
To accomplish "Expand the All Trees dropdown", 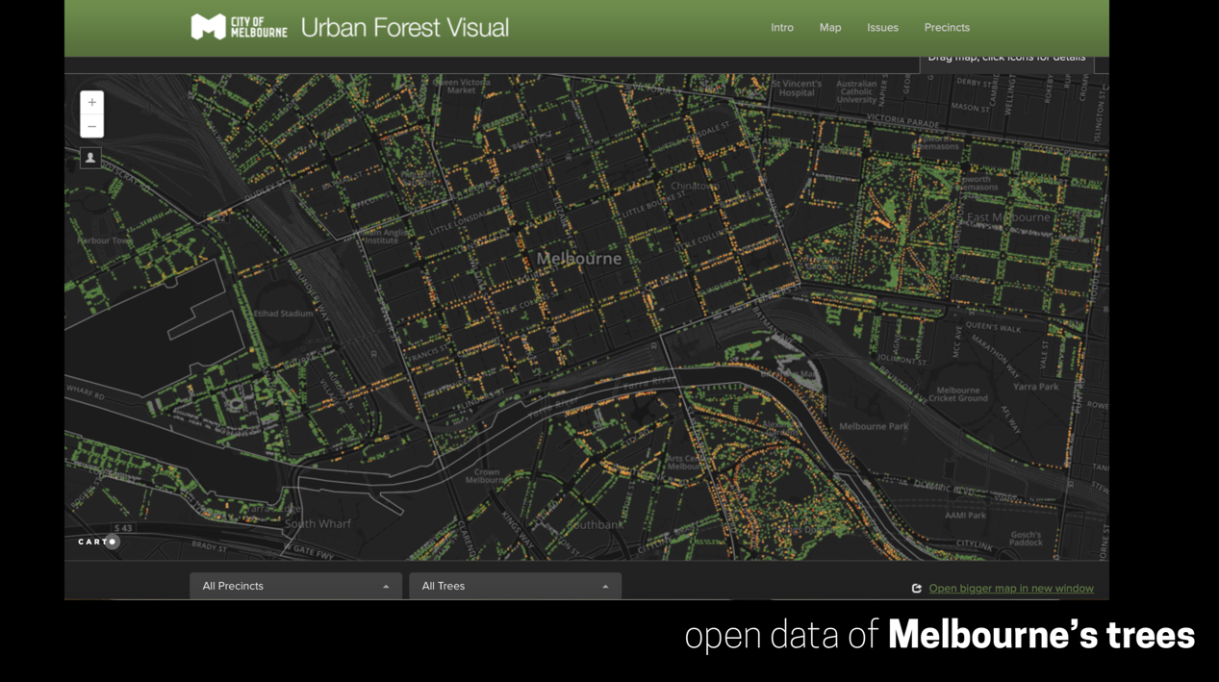I will tap(515, 586).
